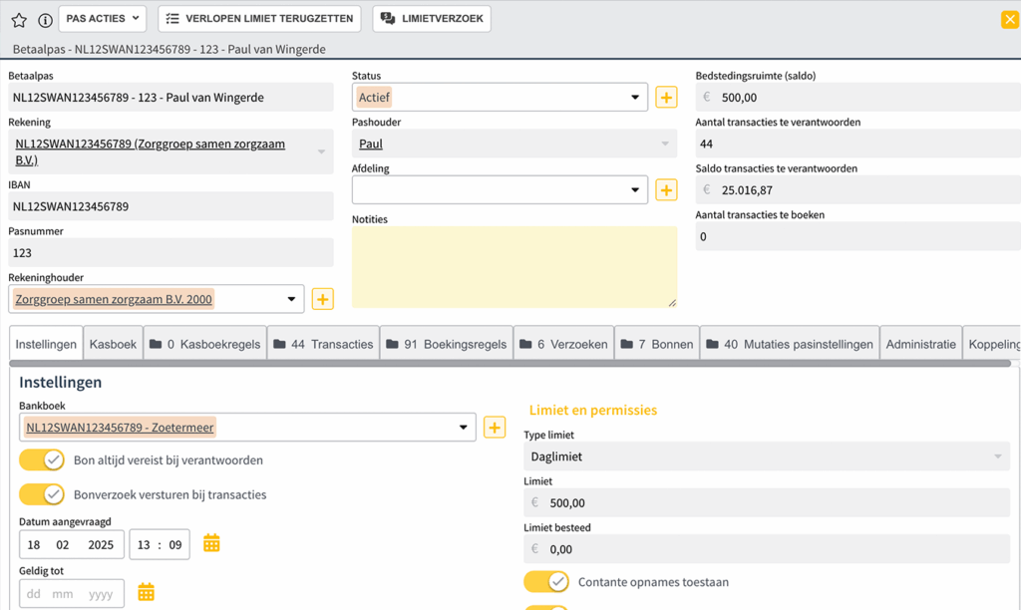Click Verlopen limiet terugzetten button

(259, 19)
